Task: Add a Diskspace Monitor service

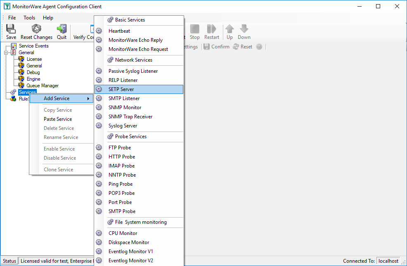Action: pos(139,242)
